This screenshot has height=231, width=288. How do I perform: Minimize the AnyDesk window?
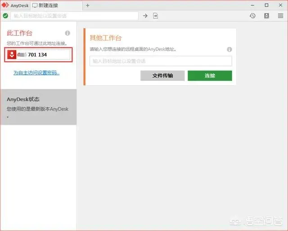(x=252, y=5)
